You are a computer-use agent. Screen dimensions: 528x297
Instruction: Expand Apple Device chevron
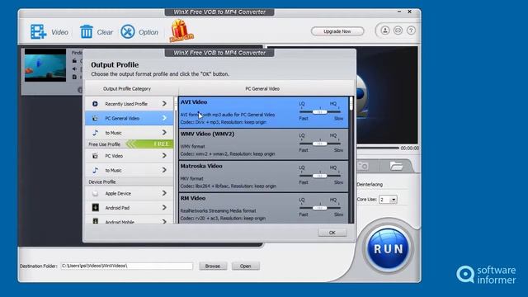[x=164, y=193]
